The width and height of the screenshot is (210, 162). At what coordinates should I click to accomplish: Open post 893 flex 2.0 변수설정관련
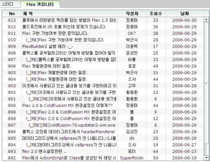(x=44, y=151)
